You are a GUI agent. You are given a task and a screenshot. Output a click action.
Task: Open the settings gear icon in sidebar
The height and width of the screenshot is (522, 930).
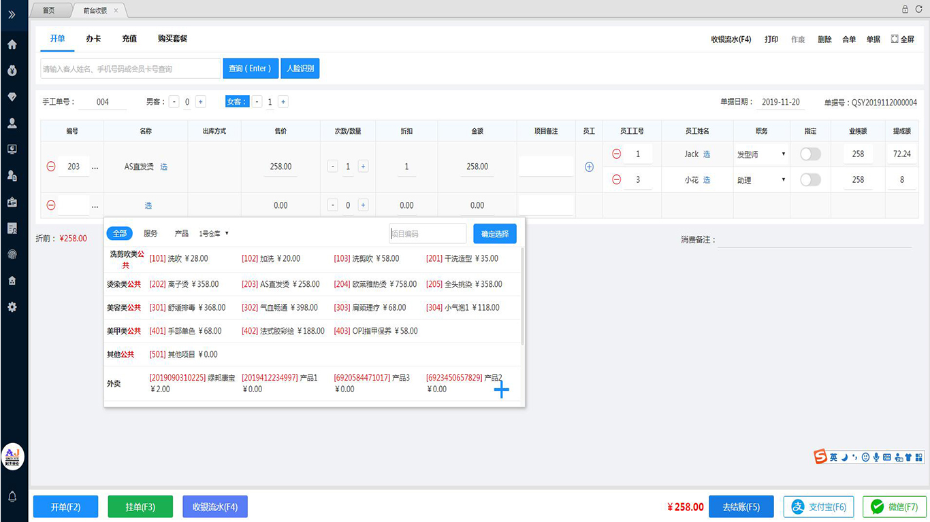click(x=12, y=307)
